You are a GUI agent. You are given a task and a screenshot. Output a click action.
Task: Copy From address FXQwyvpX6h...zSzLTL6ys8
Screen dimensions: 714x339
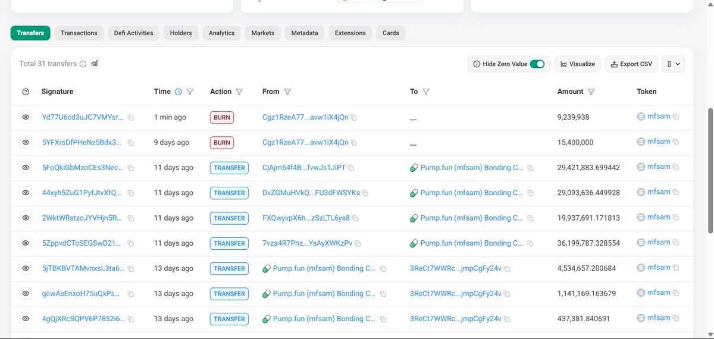355,218
